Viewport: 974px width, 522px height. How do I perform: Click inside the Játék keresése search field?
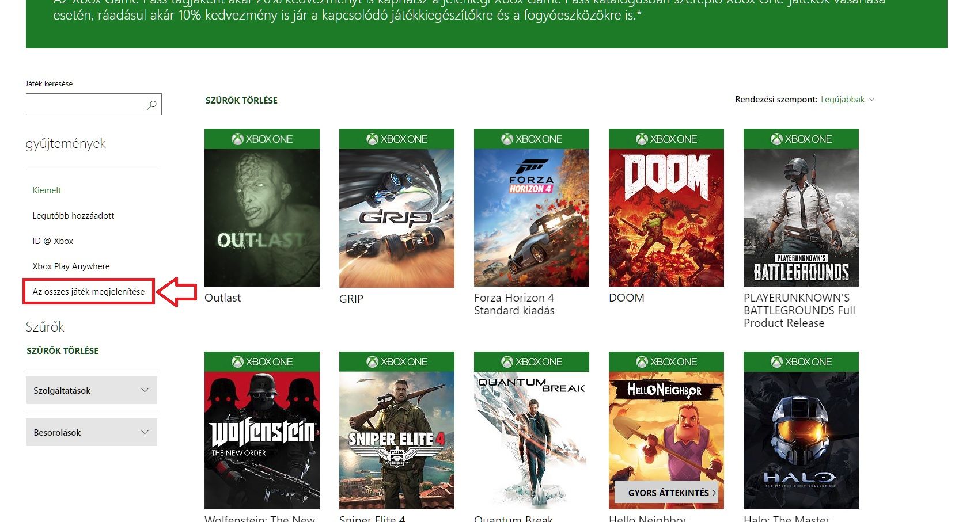coord(94,104)
